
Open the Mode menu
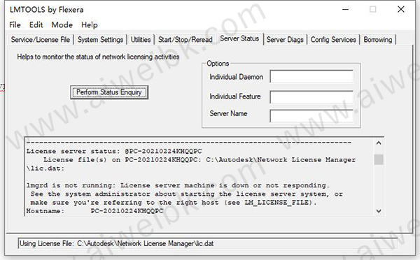tap(62, 25)
